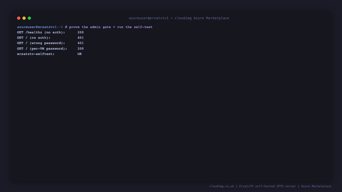Click the selftest OK result
342x192 pixels.
[80, 54]
